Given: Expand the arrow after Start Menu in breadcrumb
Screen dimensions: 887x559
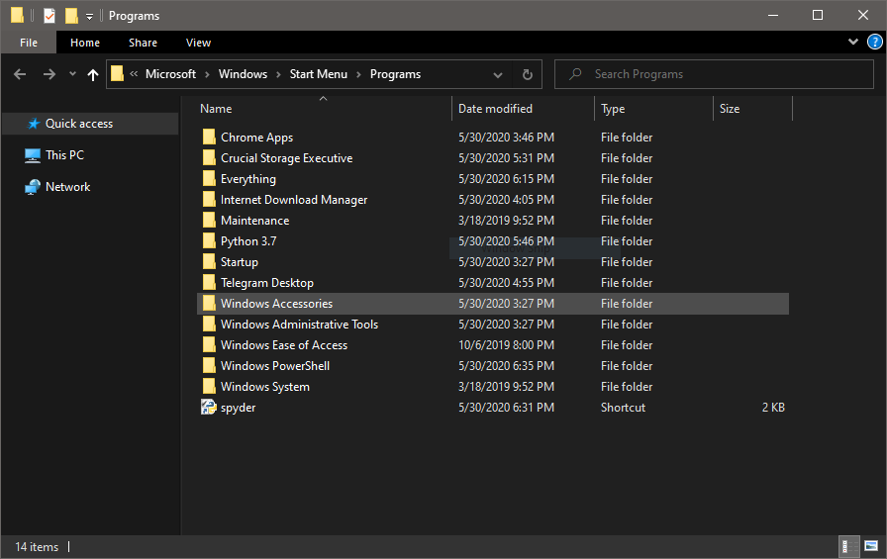Looking at the screenshot, I should (x=358, y=74).
